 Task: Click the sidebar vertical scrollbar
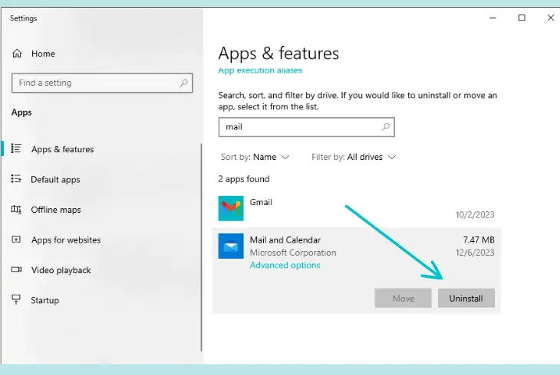point(202,247)
